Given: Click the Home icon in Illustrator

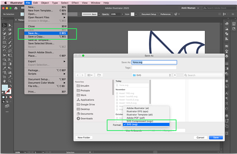Looking at the screenshot, I should (16, 8).
